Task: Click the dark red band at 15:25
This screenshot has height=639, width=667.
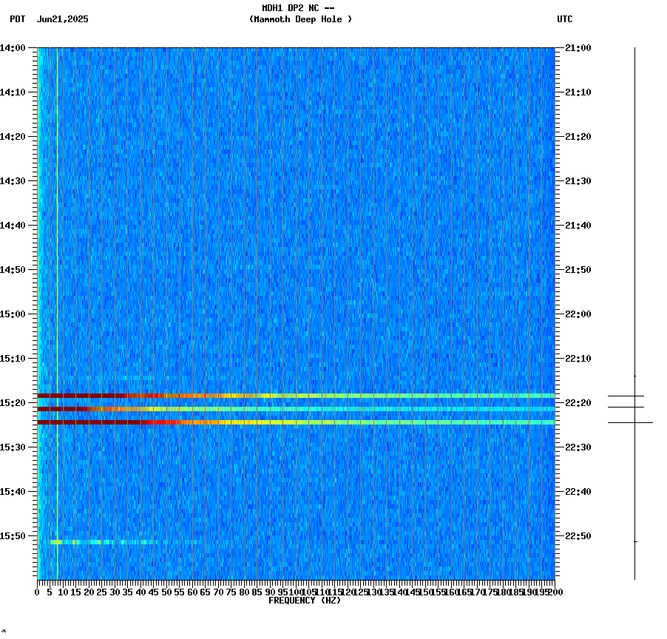Action: click(222, 422)
